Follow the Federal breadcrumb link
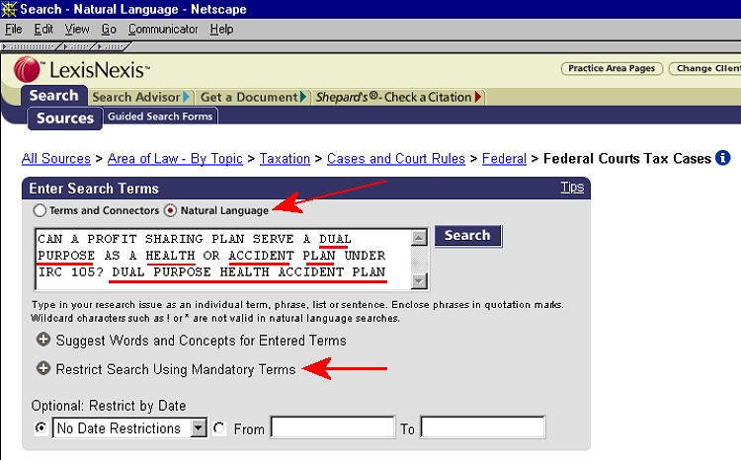The width and height of the screenshot is (741, 460). coord(504,158)
